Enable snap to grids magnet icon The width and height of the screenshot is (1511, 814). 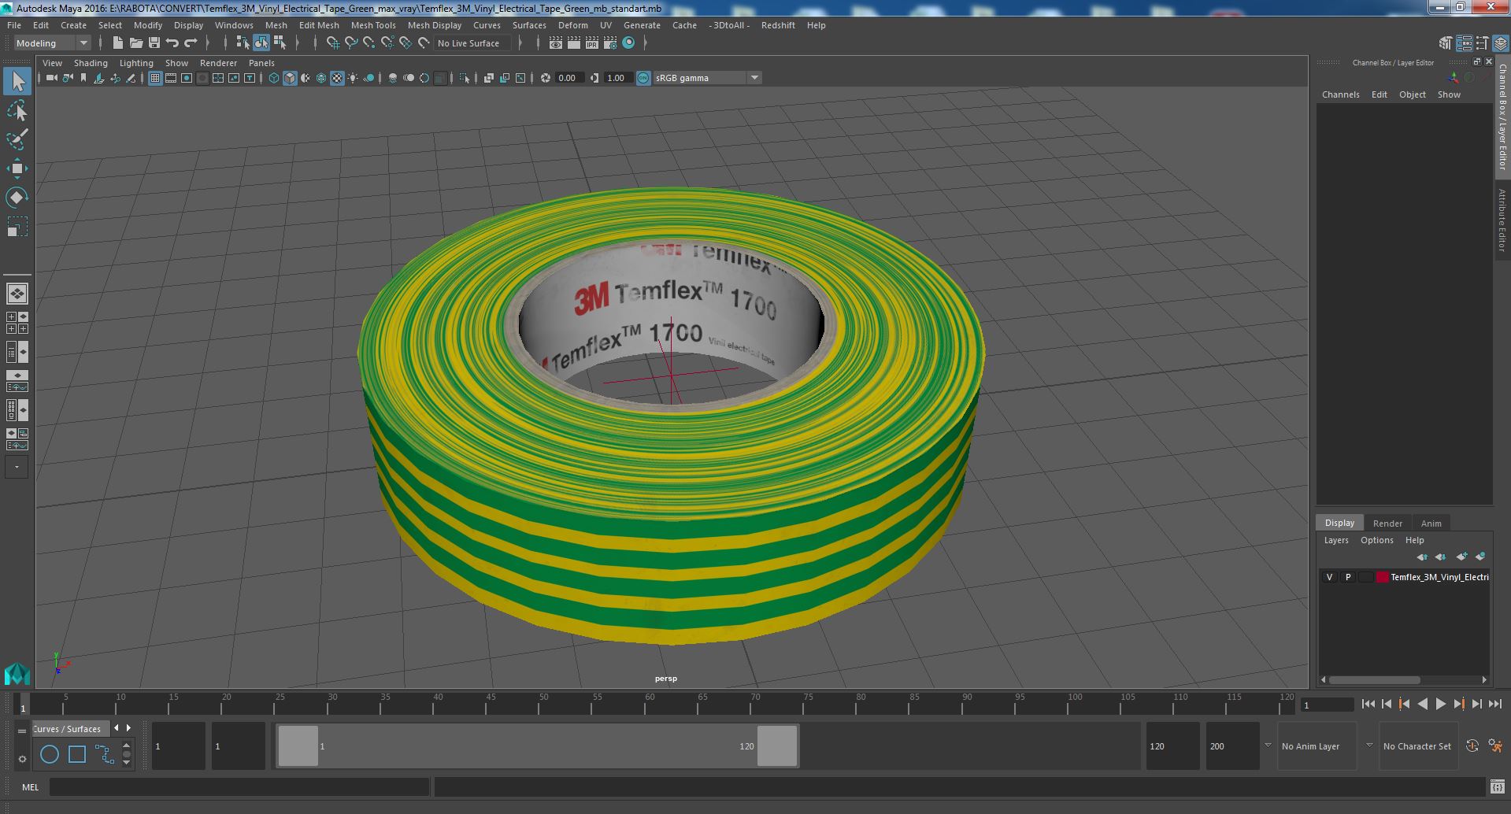pyautogui.click(x=332, y=43)
